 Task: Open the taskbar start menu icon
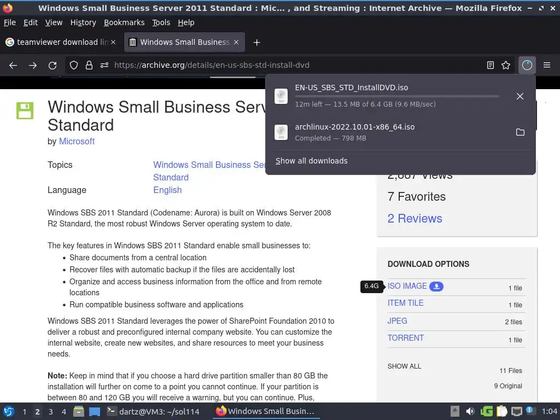pyautogui.click(x=9, y=411)
